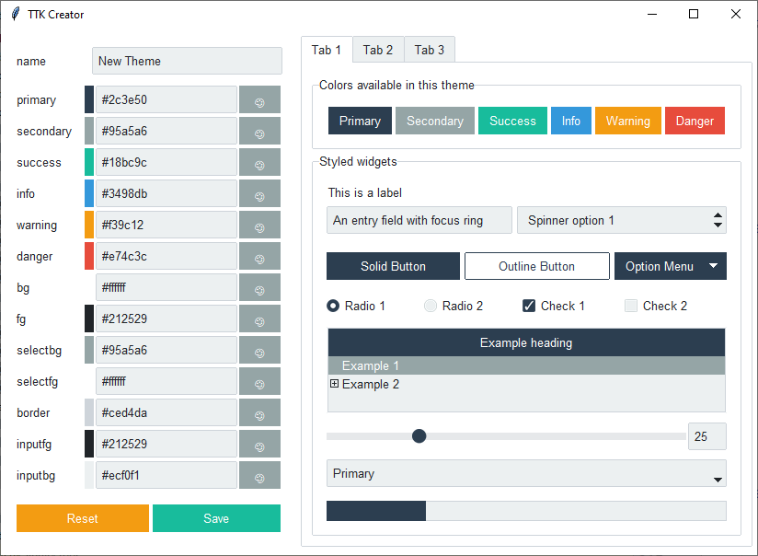Click 'This is a label' text

point(365,192)
